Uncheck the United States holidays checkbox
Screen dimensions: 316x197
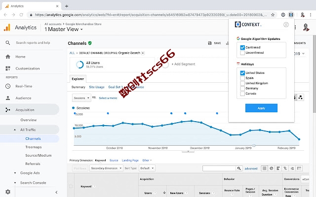tap(242, 73)
